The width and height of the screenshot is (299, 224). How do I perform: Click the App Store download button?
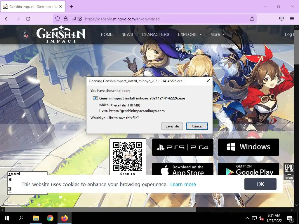pyautogui.click(x=183, y=169)
